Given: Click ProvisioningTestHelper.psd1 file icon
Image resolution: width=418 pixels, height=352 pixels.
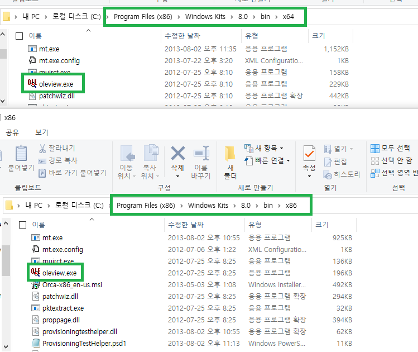Looking at the screenshot, I should (36, 343).
